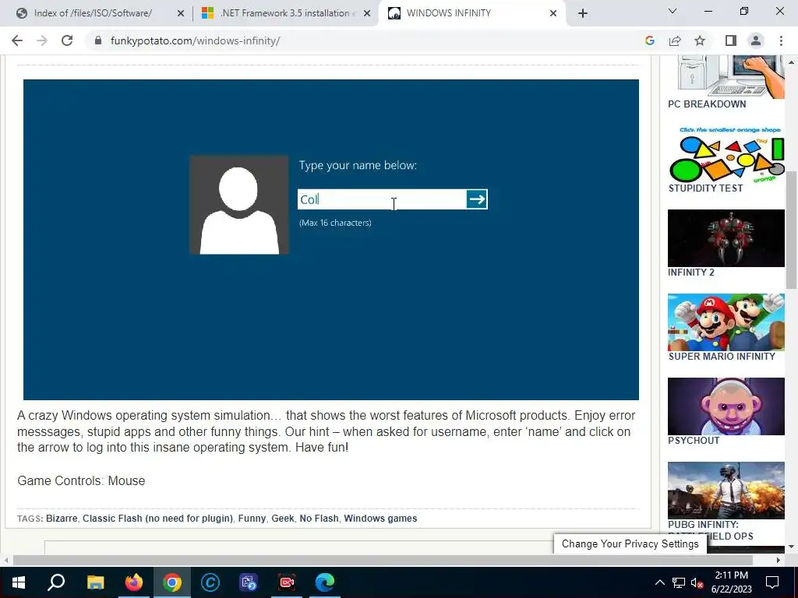The height and width of the screenshot is (598, 798).
Task: Open the 'No Flash' tag link
Action: [319, 518]
